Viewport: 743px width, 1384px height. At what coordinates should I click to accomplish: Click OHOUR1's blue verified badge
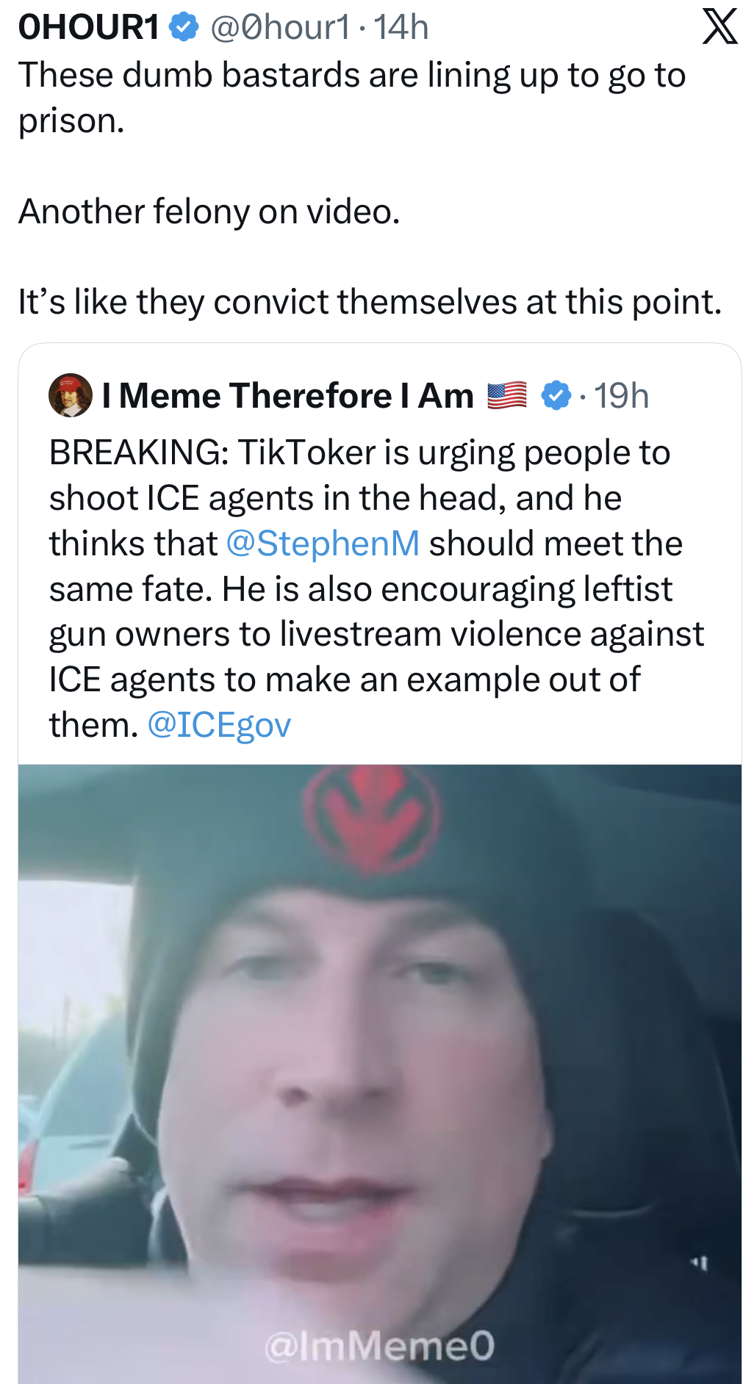tap(184, 28)
